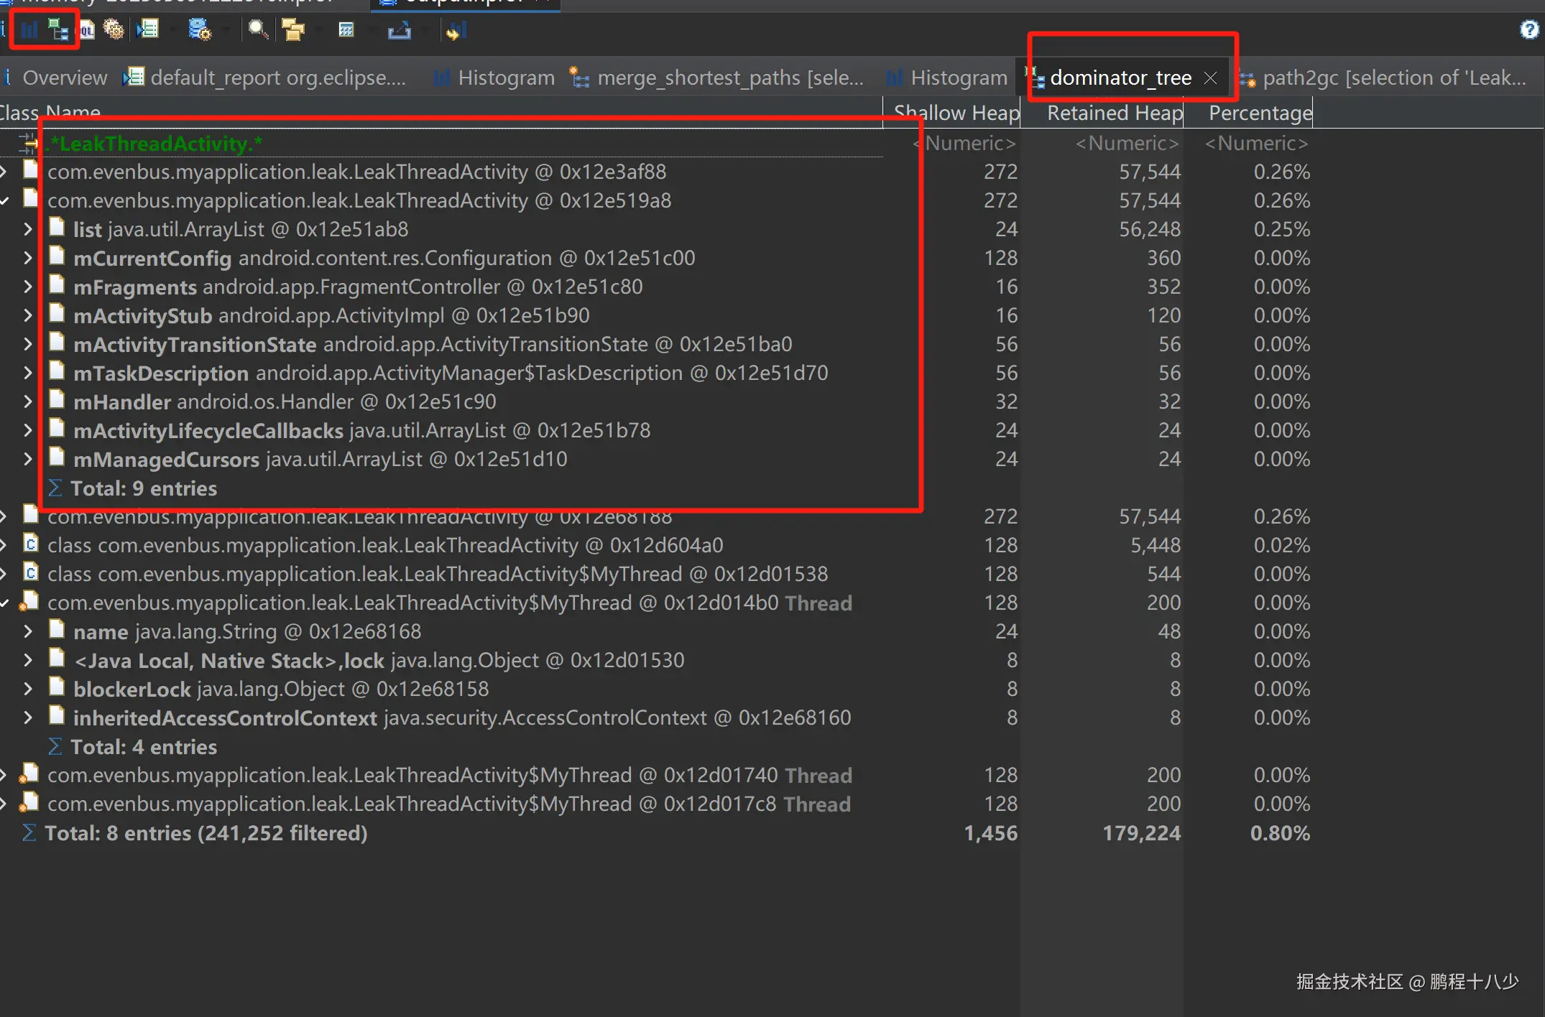Switch to the Overview tab
Screen dimensions: 1545x1017
pyautogui.click(x=64, y=78)
